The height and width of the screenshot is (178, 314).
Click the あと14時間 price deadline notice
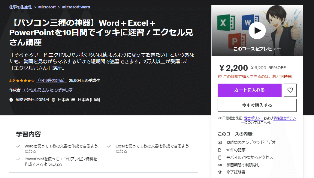258,77
